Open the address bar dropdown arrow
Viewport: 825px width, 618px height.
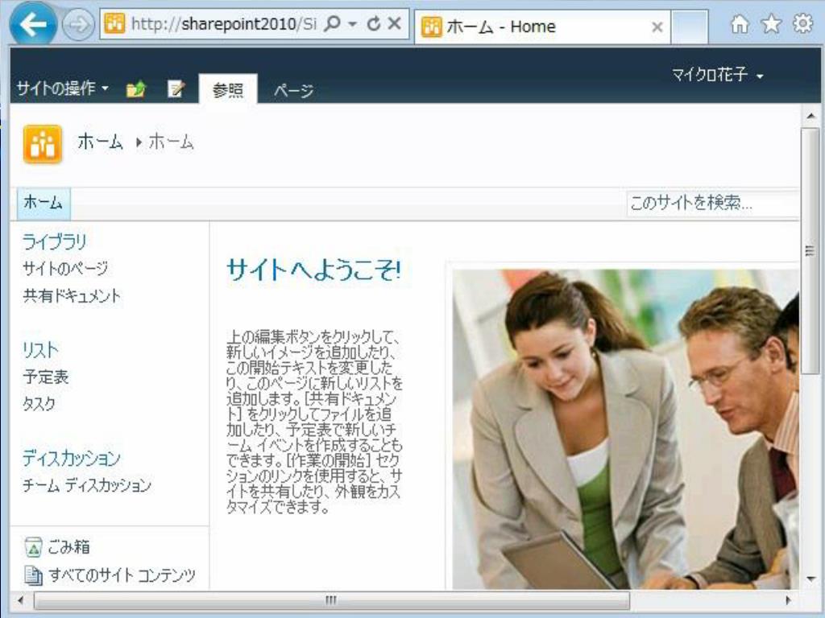(353, 23)
